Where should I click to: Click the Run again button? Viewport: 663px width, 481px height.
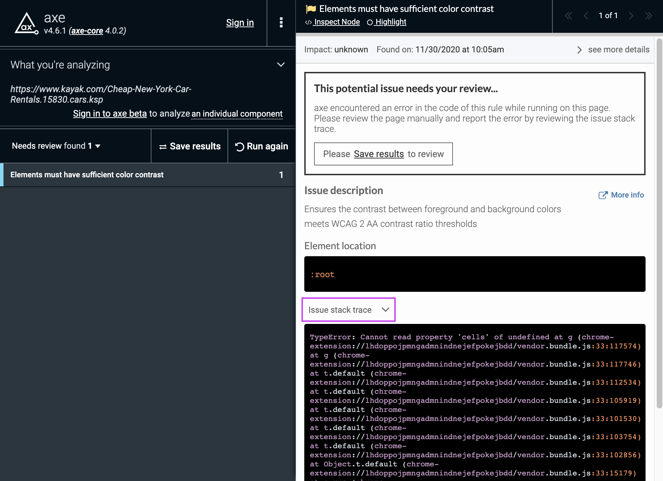[x=262, y=146]
